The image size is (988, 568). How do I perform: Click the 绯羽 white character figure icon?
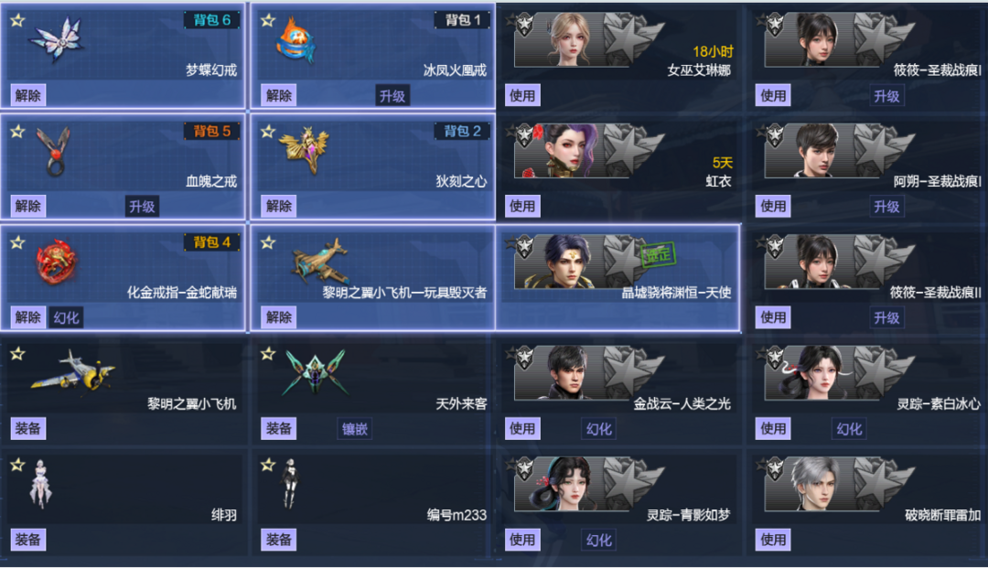click(41, 484)
